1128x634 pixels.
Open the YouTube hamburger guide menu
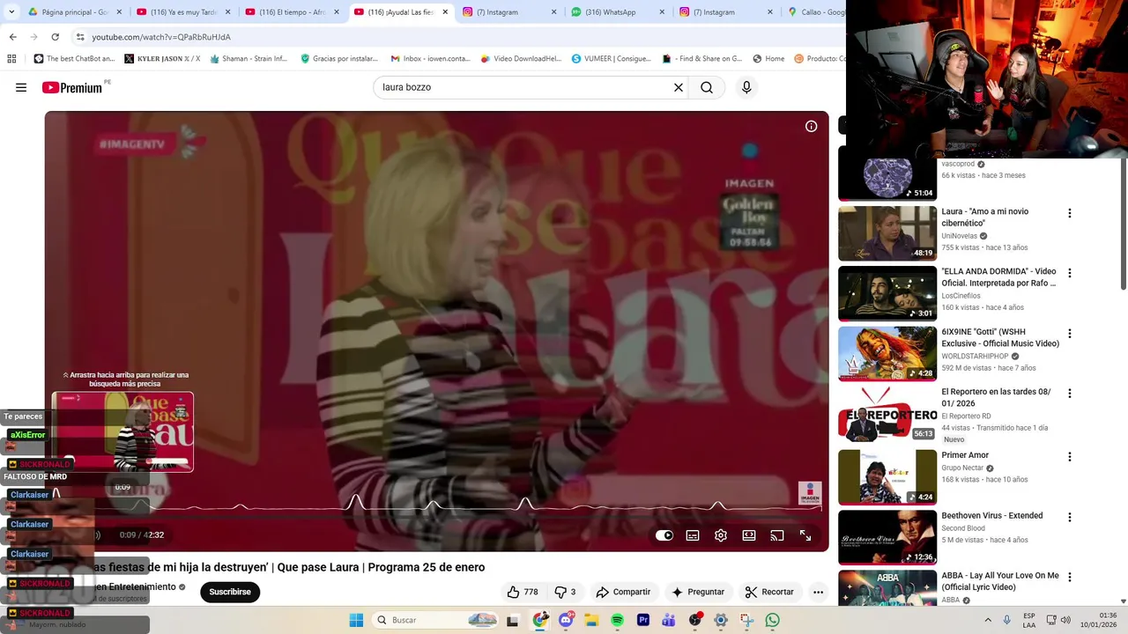click(21, 87)
